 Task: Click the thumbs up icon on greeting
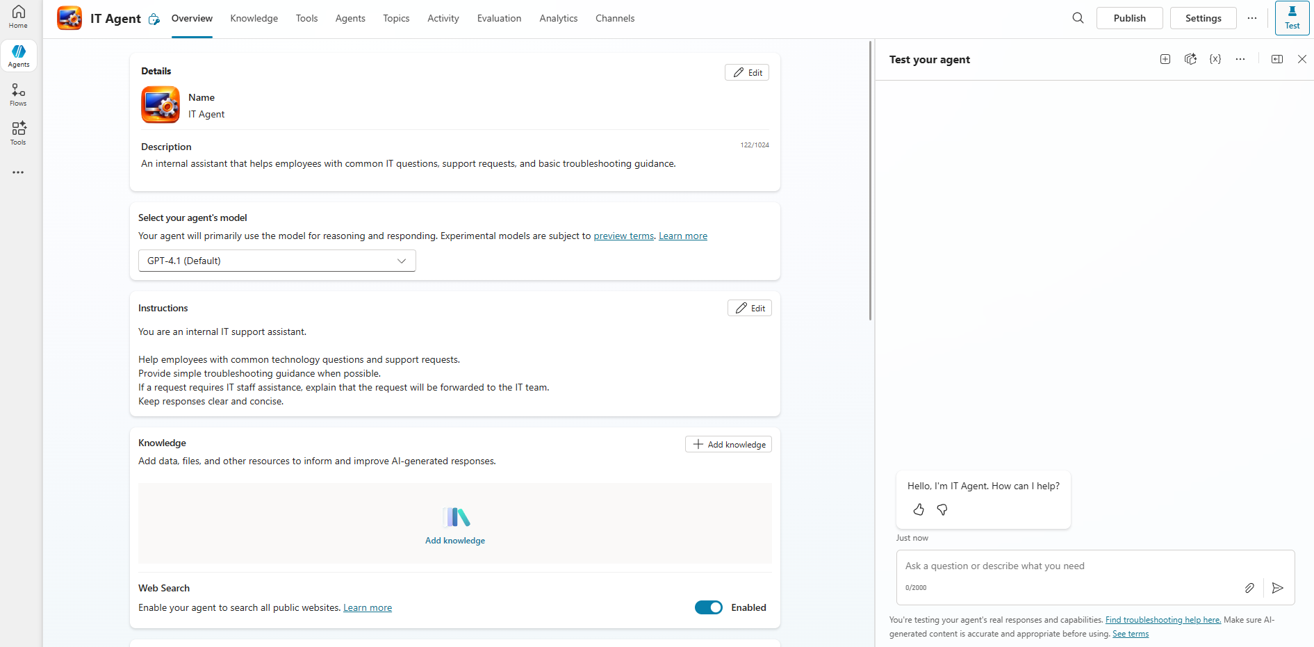919,509
